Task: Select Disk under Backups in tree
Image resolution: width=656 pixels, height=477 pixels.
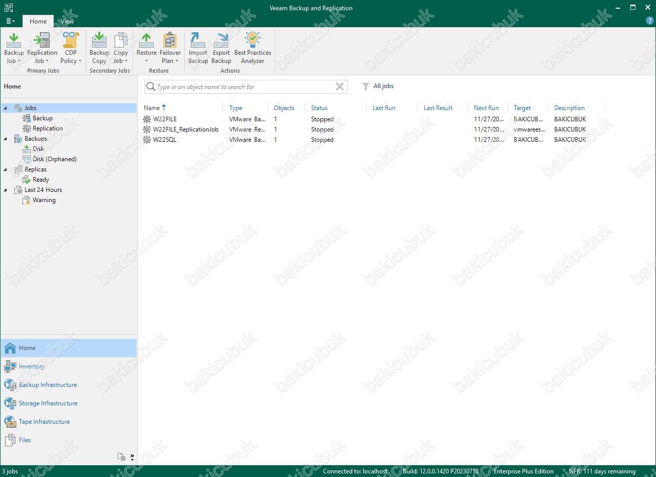Action: 38,149
